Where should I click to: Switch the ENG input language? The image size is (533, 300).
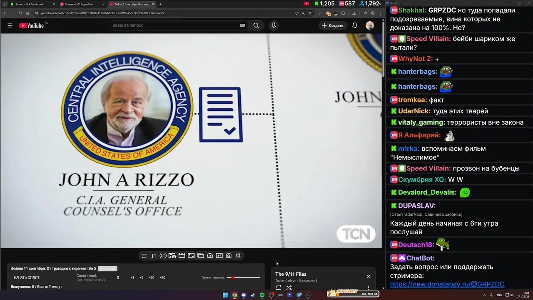coord(499,295)
